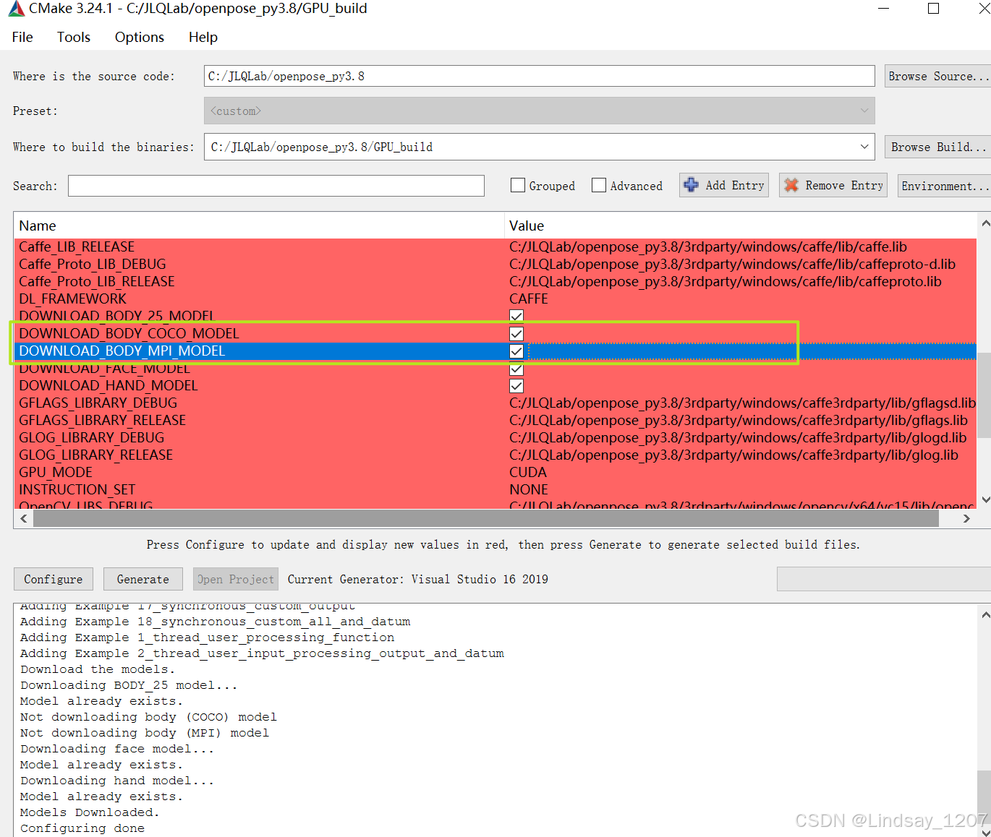Click 'Models Downloaded.' line in output log
Image resolution: width=991 pixels, height=837 pixels.
tap(90, 812)
